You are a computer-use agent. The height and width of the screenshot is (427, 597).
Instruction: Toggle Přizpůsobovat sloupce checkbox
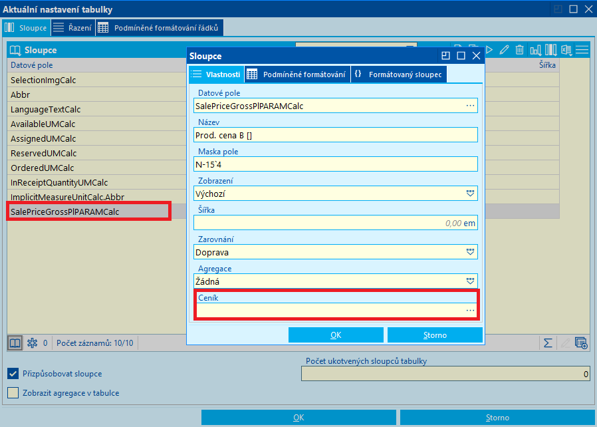click(x=13, y=374)
